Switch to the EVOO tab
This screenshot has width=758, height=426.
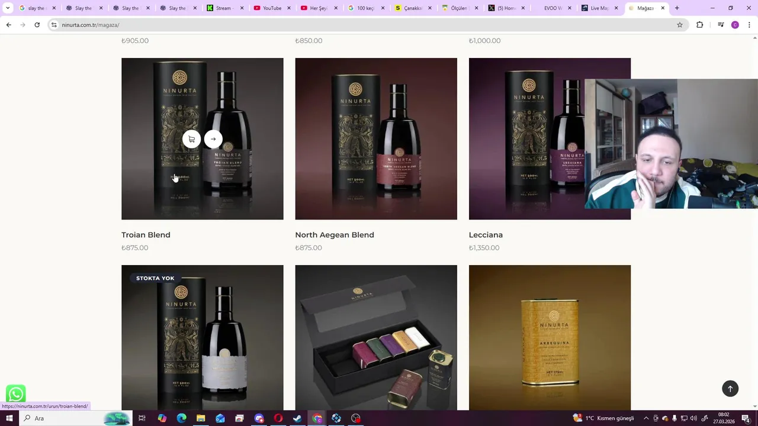pyautogui.click(x=553, y=8)
